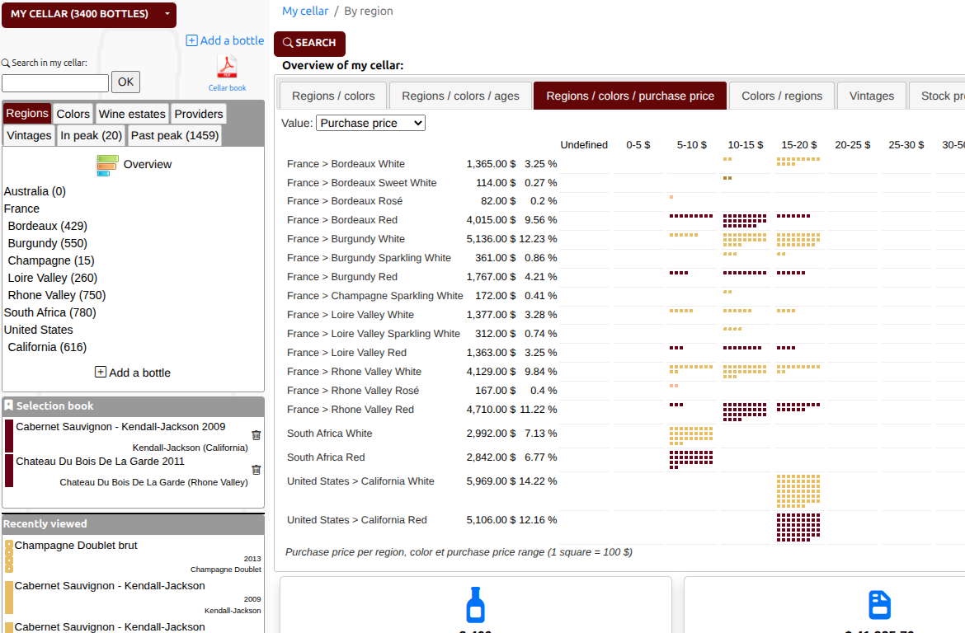
Task: Select the Vintages overview tab
Action: point(871,96)
